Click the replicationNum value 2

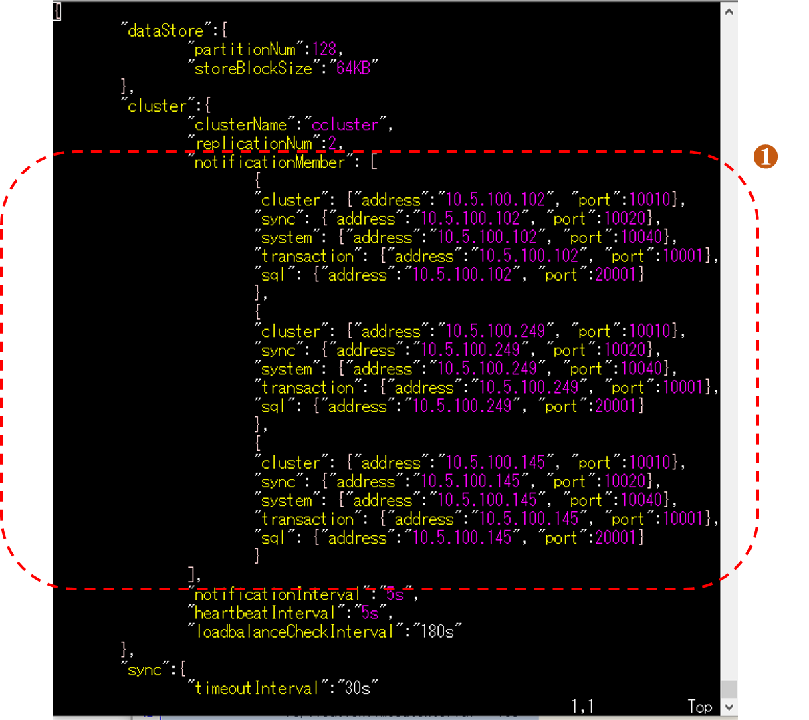coord(332,144)
